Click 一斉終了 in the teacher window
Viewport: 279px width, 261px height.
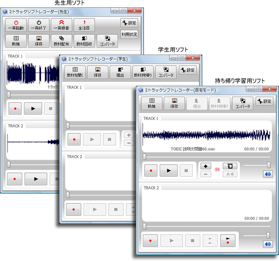pyautogui.click(x=39, y=25)
